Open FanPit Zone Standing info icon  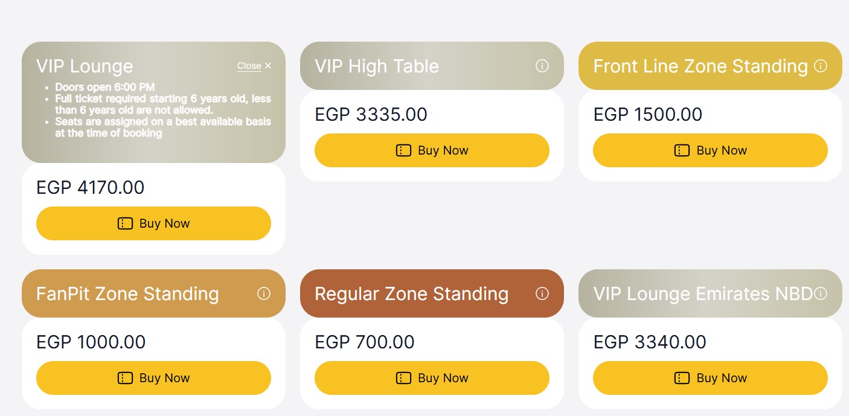(264, 293)
